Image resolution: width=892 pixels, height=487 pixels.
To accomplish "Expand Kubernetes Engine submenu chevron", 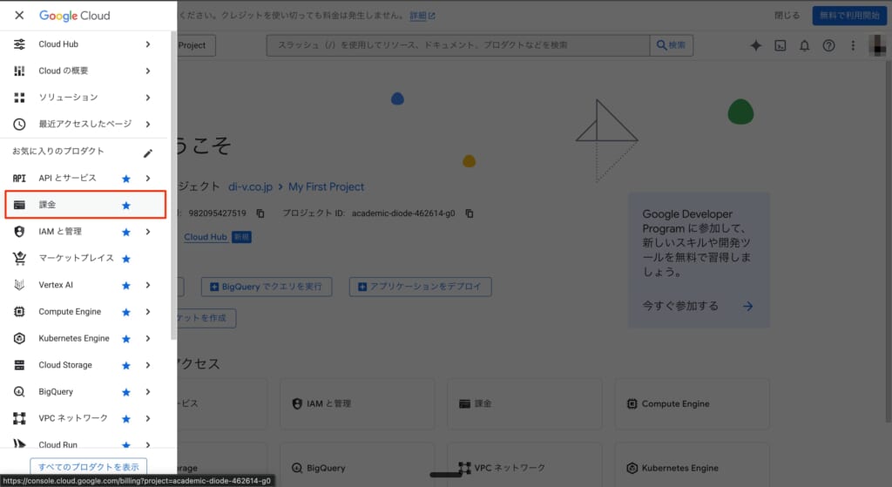I will tap(148, 339).
